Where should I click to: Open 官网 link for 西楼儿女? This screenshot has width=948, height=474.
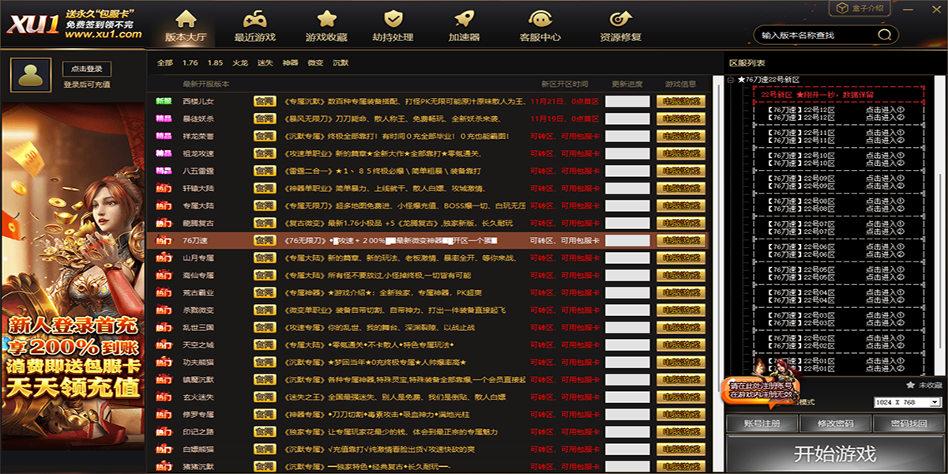coord(264,101)
